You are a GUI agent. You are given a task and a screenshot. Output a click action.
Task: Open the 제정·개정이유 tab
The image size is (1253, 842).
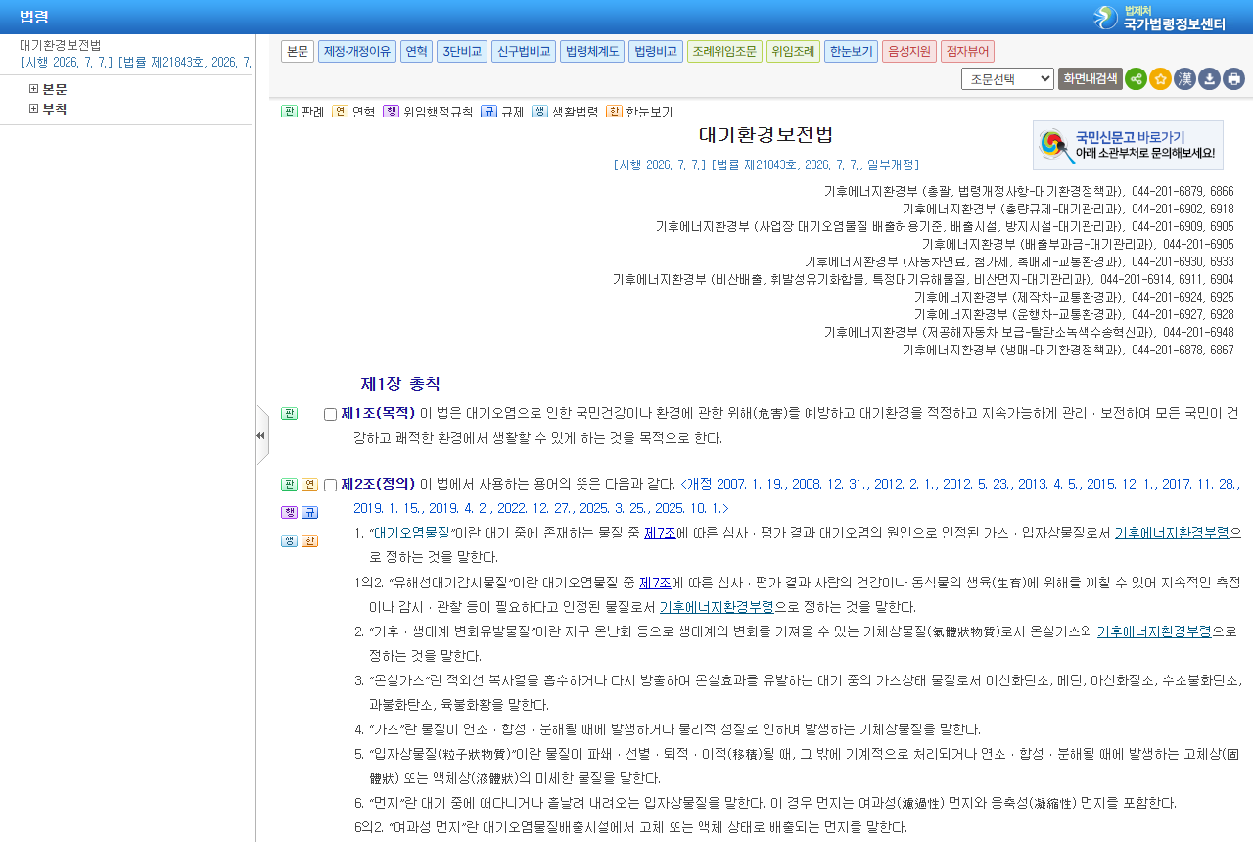(x=356, y=52)
